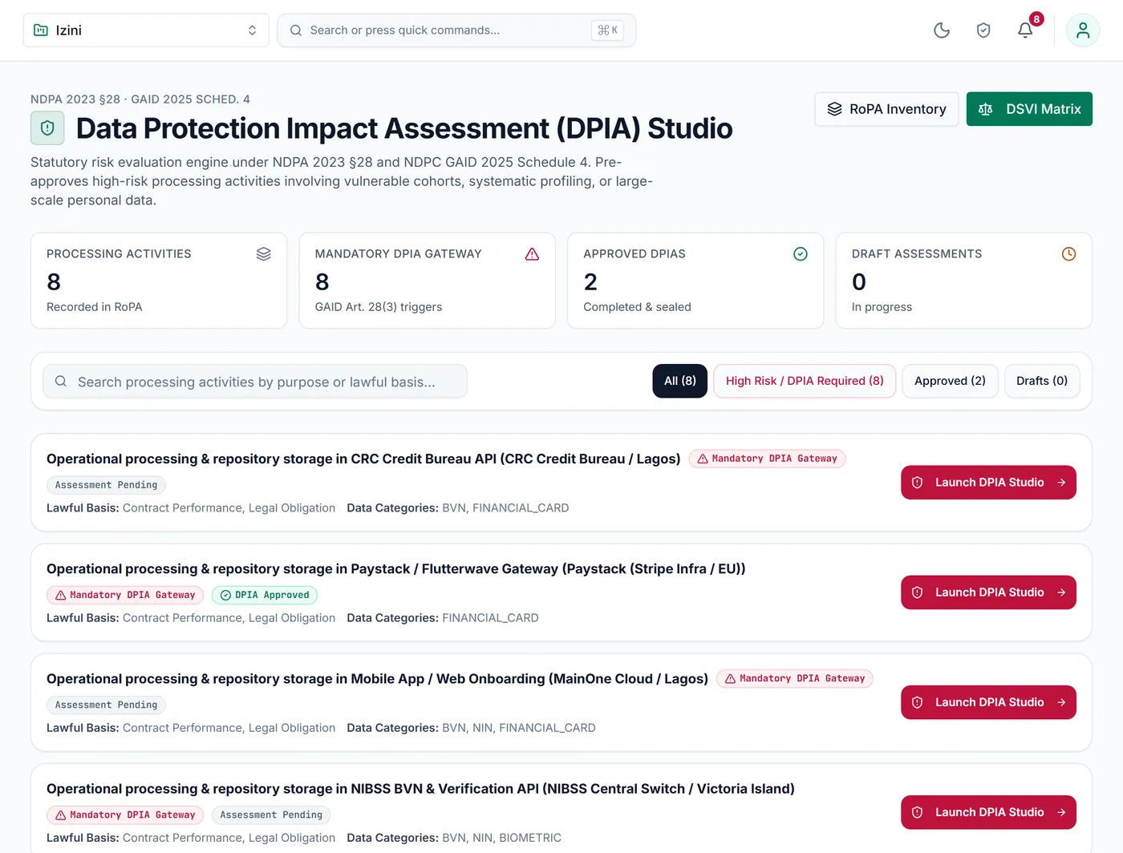Open Mobile App / Web Onboarding activity title
1123x853 pixels.
(377, 678)
